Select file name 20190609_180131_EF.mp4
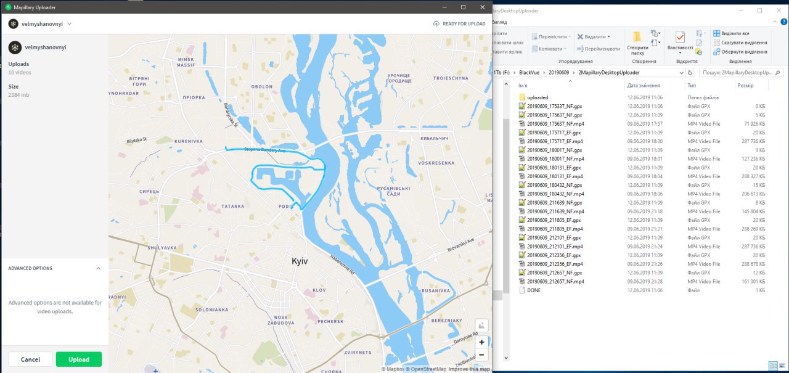Screen dimensions: 789x373 [x=555, y=176]
